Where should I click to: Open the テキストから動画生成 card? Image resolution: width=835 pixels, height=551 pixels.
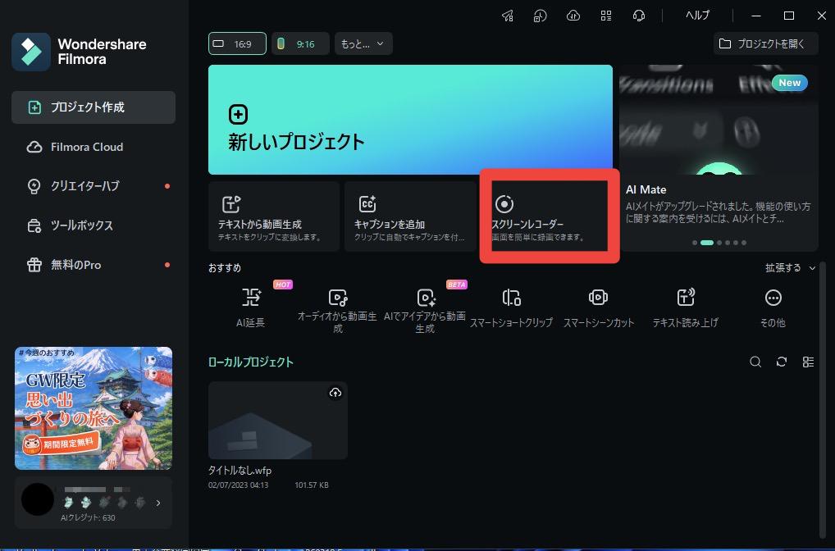(x=274, y=216)
